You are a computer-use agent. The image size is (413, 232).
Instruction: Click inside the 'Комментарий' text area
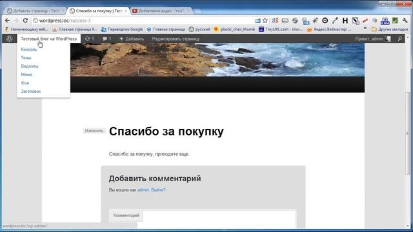[219, 219]
